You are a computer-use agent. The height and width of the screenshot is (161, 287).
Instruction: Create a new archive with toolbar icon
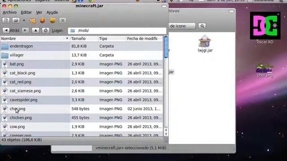[6, 21]
